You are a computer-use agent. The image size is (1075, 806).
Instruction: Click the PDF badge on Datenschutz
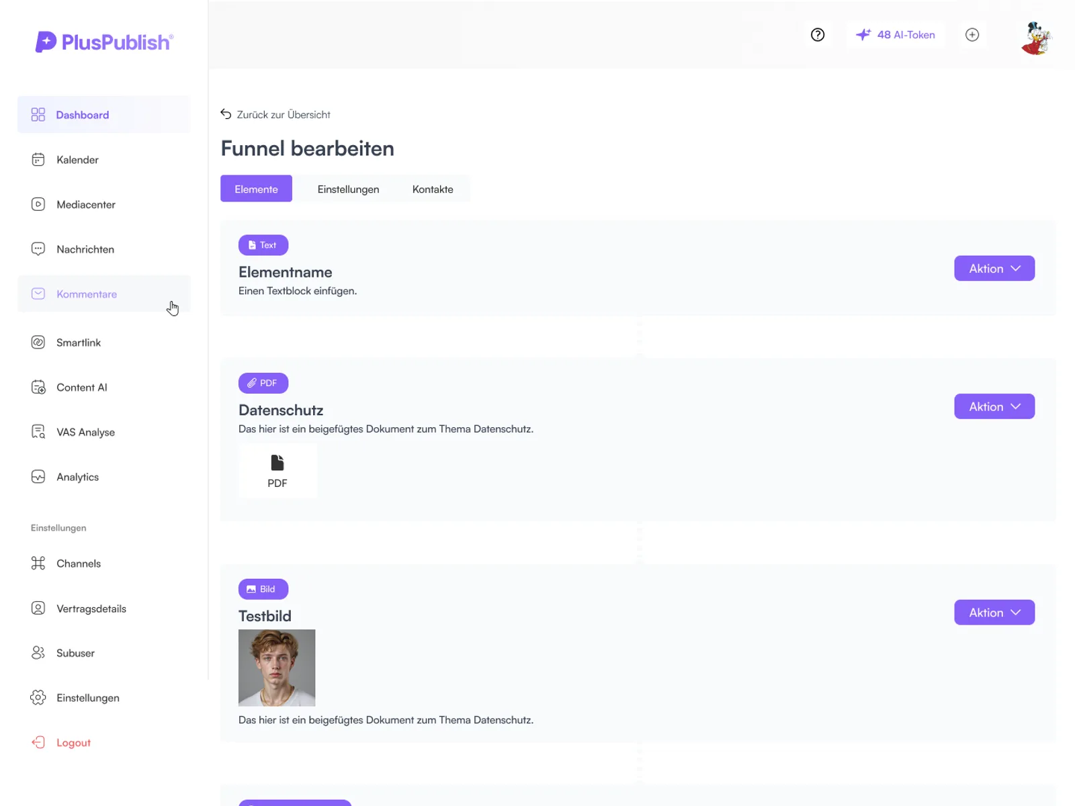[263, 383]
